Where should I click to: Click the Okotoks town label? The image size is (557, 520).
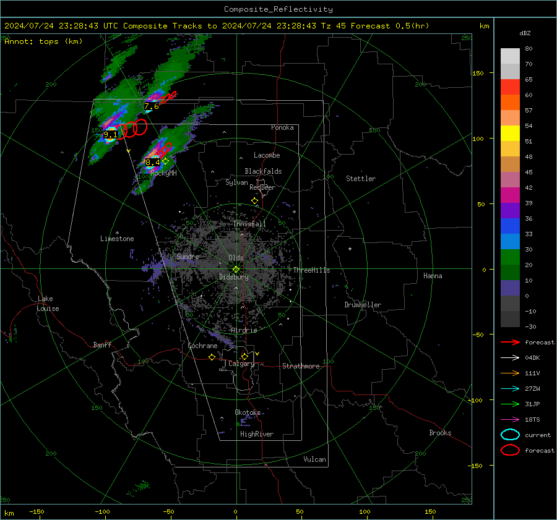(x=248, y=412)
